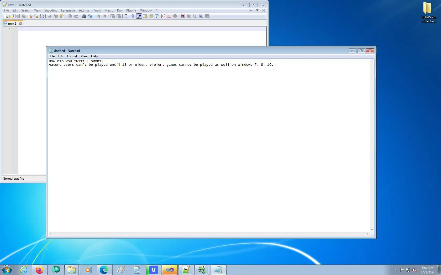Click the Notepad horizontal scrollbar right arrow
Image resolution: width=441 pixels, height=275 pixels.
pyautogui.click(x=367, y=234)
